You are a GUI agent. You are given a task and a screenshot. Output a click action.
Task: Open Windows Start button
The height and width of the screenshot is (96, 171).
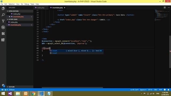coord(3,94)
